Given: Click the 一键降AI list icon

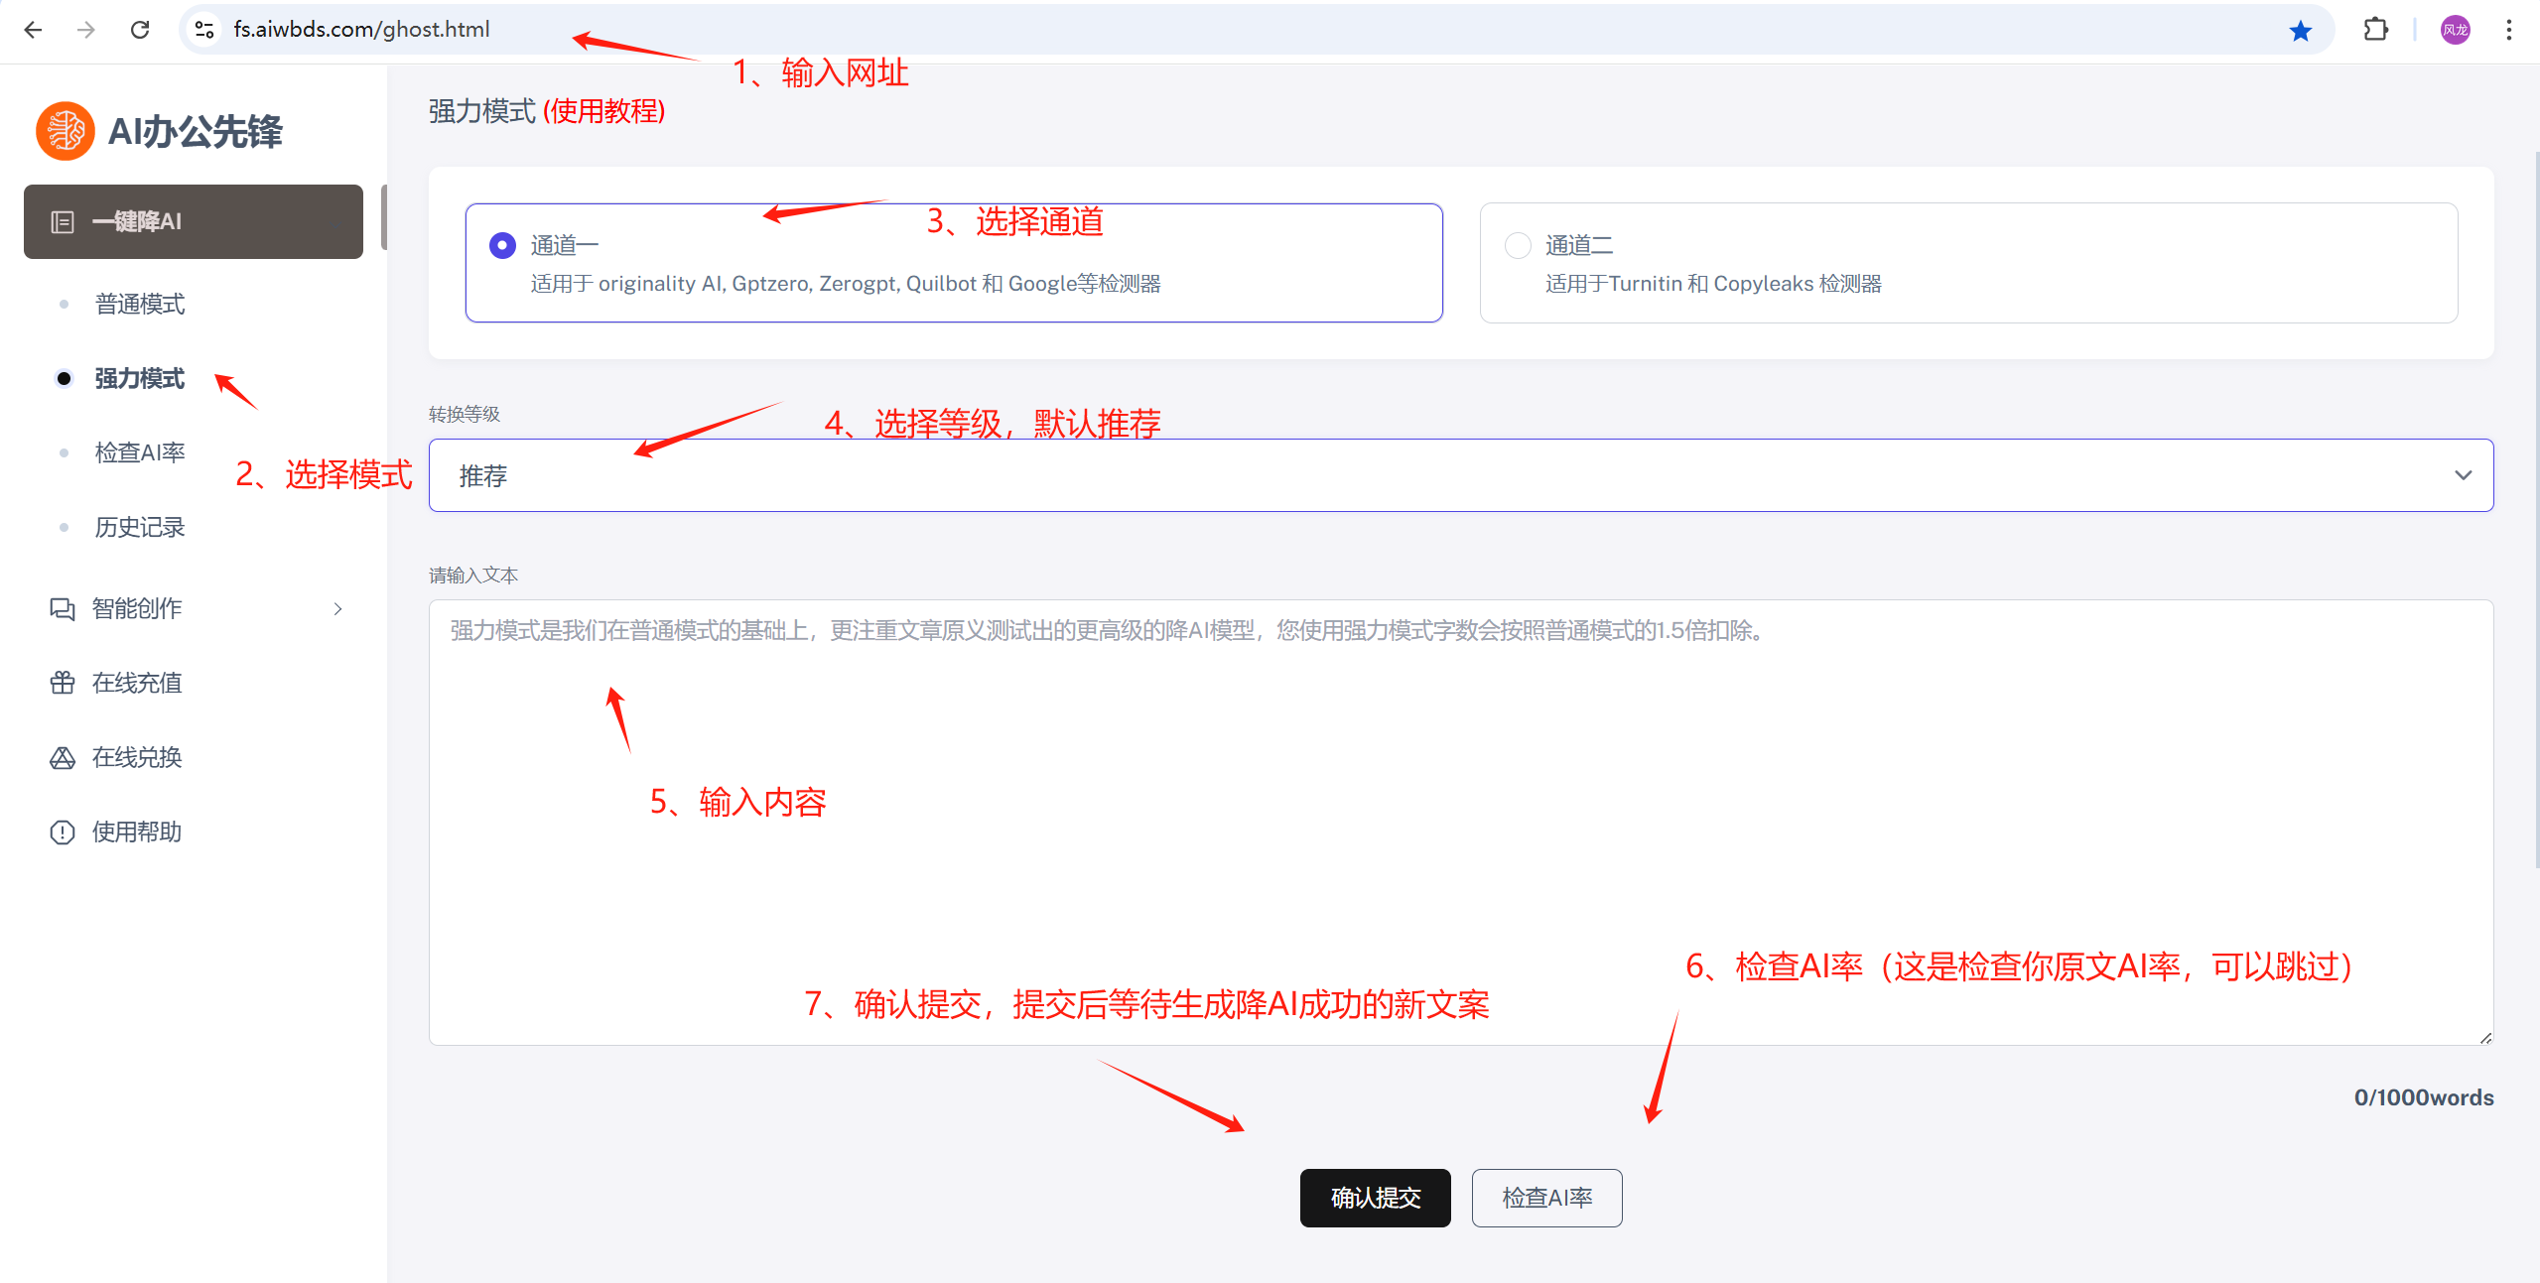Looking at the screenshot, I should click(63, 222).
